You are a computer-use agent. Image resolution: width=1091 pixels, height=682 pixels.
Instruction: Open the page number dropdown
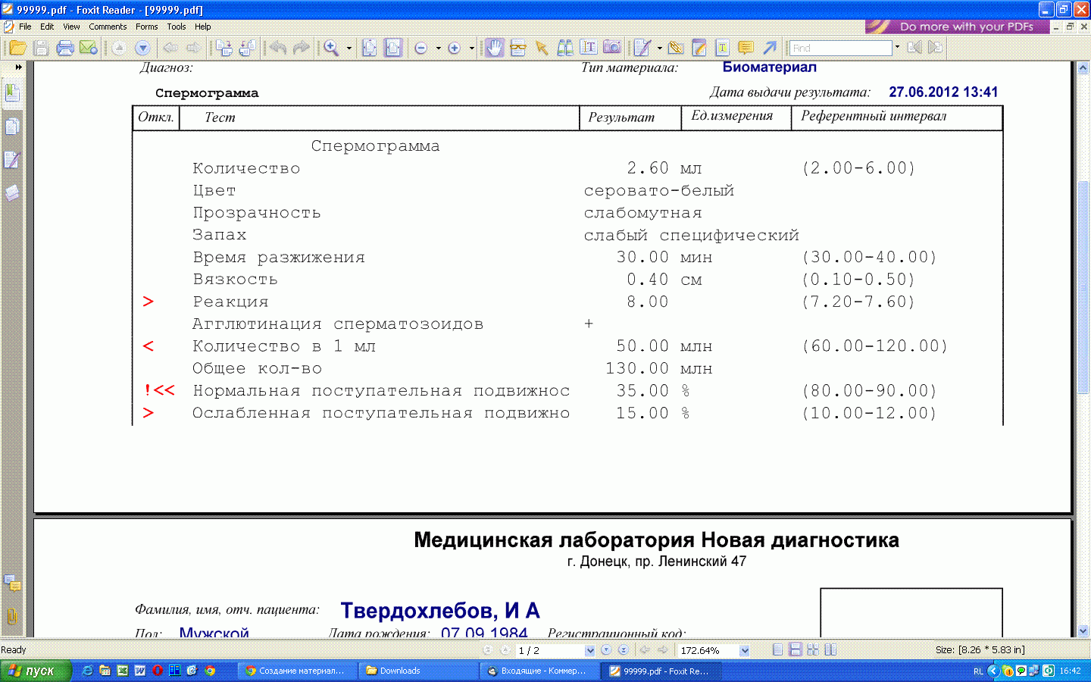click(x=589, y=650)
